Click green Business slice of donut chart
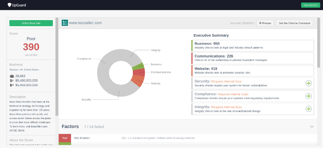Viewport: 323px width, 148px height. tap(138, 66)
